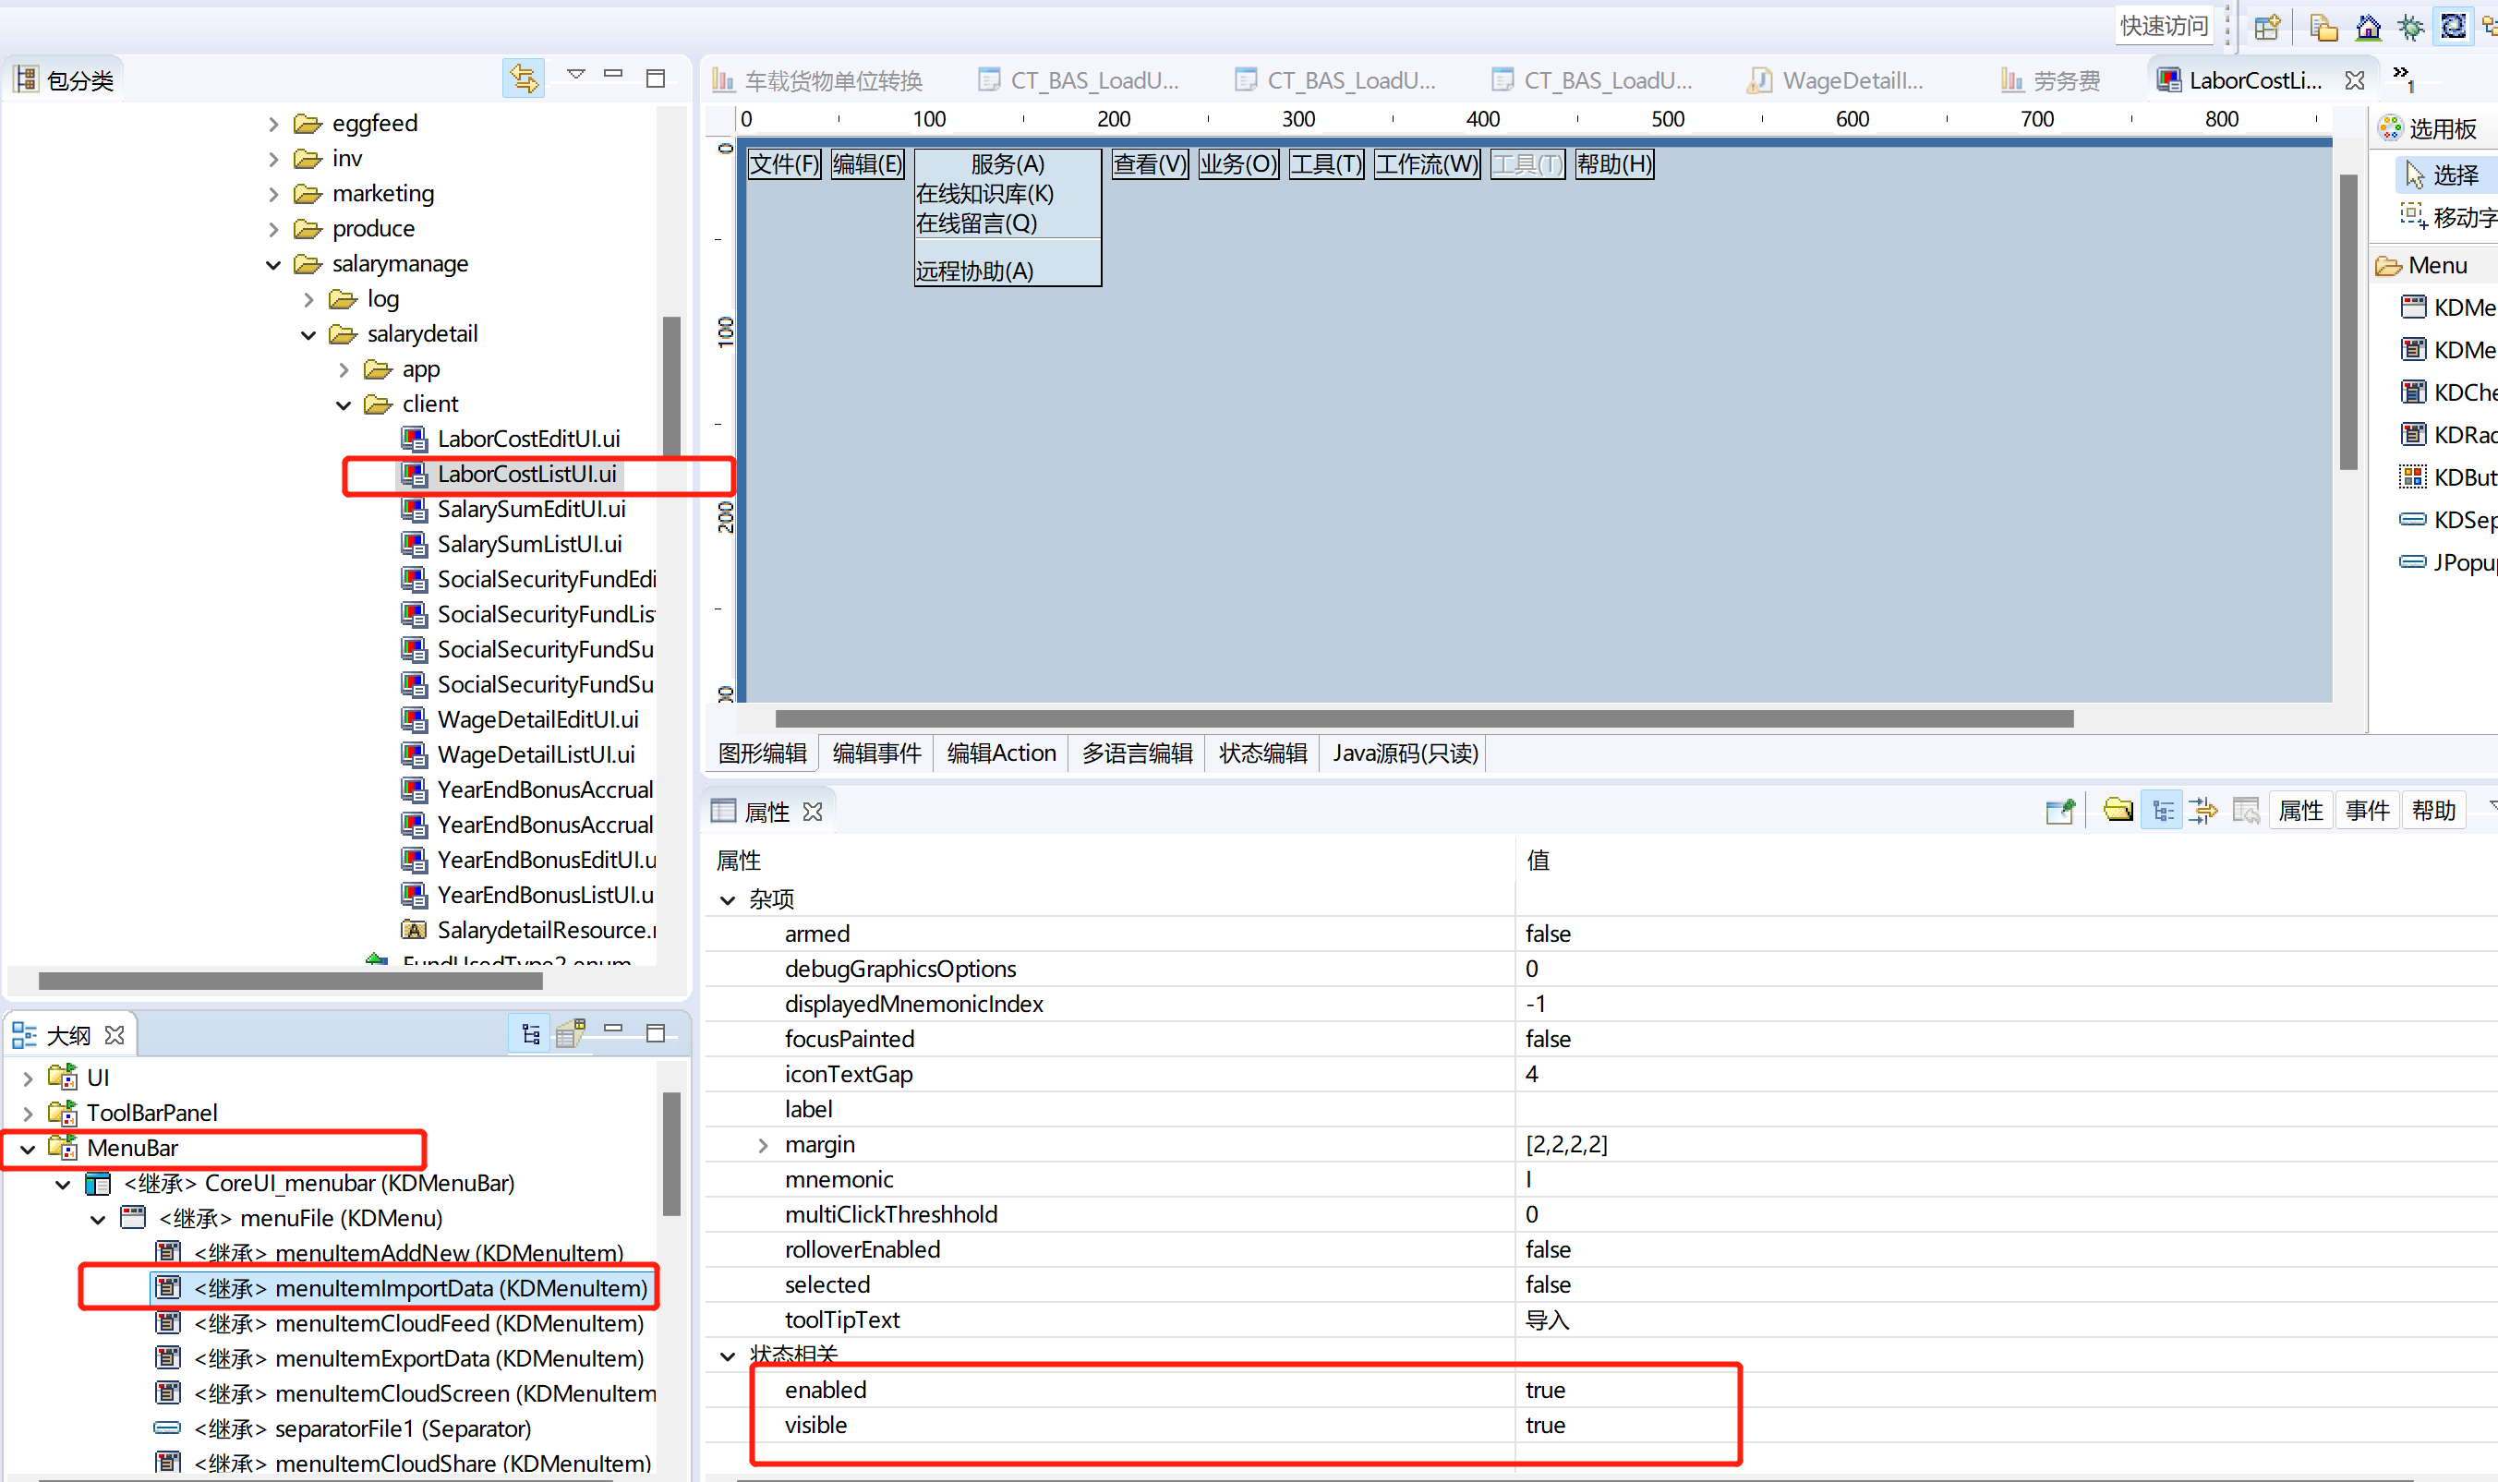Collapse the 杂项 property category
This screenshot has width=2498, height=1482.
[x=728, y=899]
